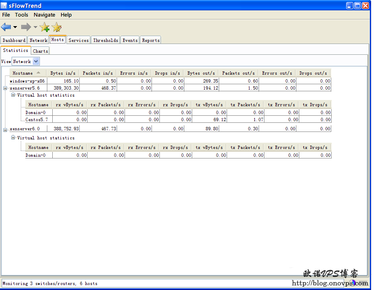Switch to the Thresholds tab
The image size is (374, 290).
105,40
